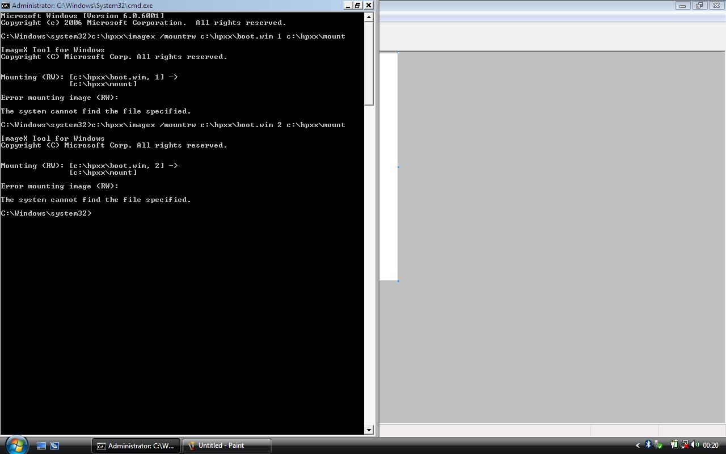Click the first 'Error mounting image (RW):' line
Screen dimensions: 726x454
pos(60,98)
